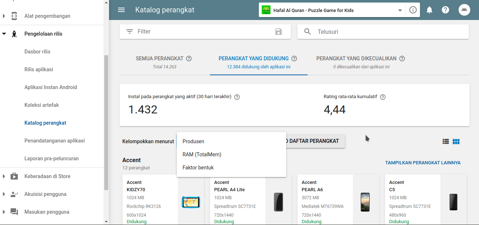Click the notification bell icon

pos(429,10)
